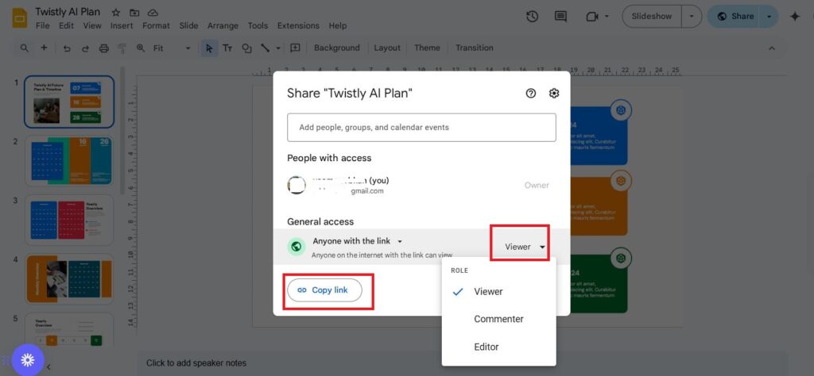Click the search menus magnifier icon
The height and width of the screenshot is (376, 814).
click(x=25, y=48)
